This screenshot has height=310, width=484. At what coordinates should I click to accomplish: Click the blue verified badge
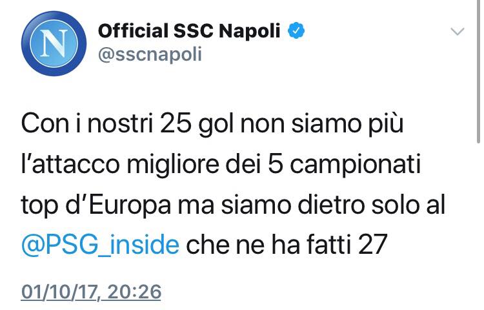[296, 30]
